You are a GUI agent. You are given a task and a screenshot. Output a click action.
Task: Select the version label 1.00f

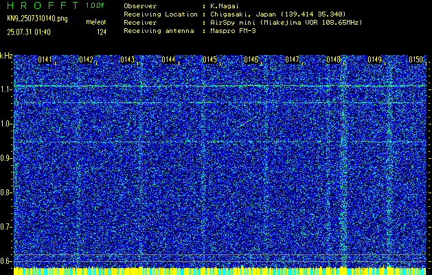(95, 5)
